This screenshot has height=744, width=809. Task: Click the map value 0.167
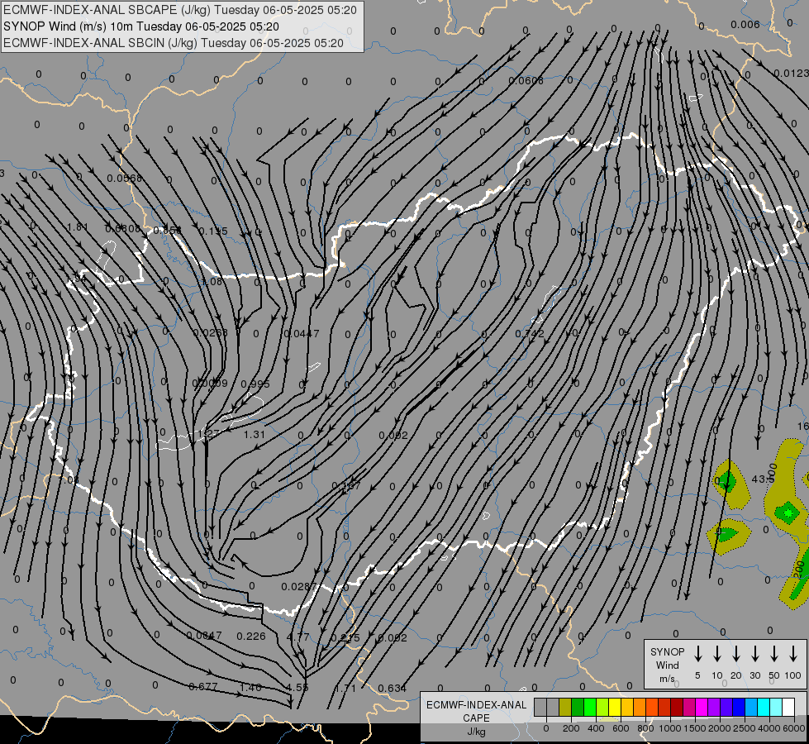[x=346, y=485]
